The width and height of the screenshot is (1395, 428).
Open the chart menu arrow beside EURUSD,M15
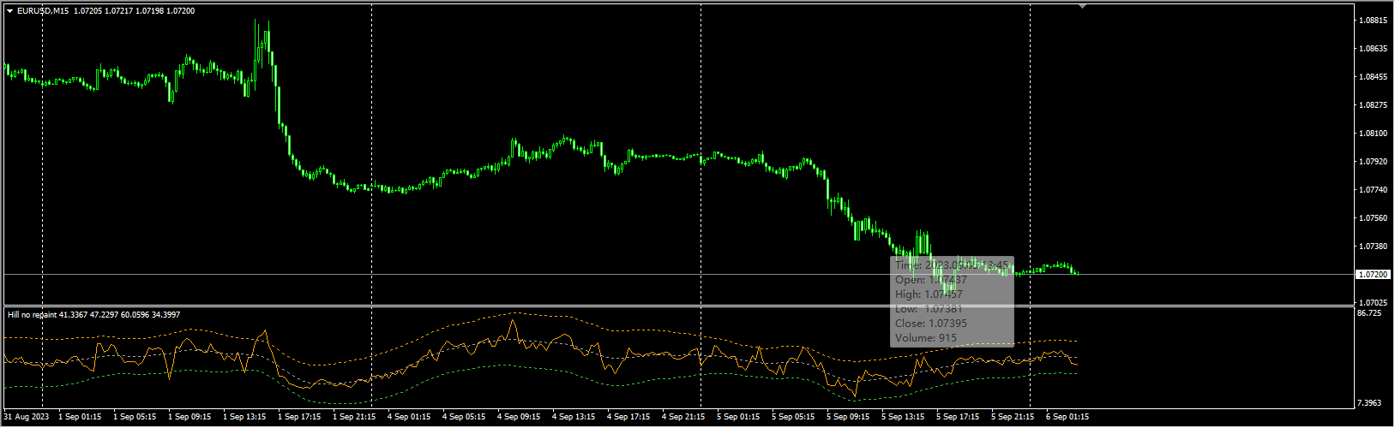9,11
